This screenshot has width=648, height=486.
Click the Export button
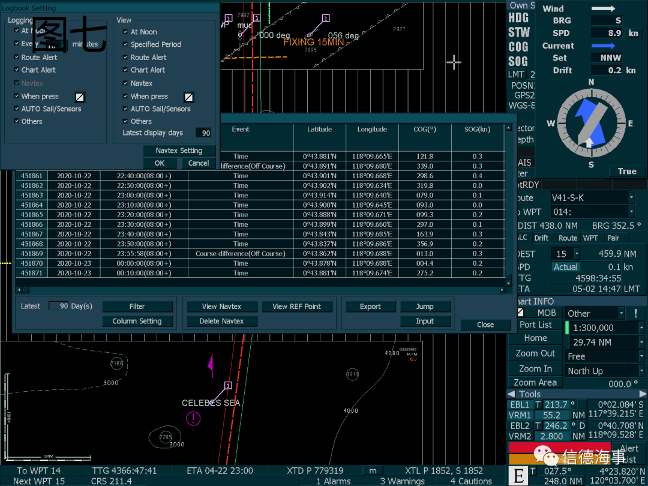370,307
